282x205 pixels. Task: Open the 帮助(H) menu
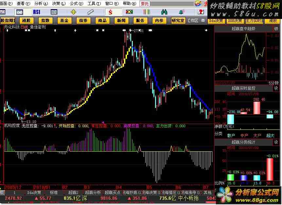[129, 3]
